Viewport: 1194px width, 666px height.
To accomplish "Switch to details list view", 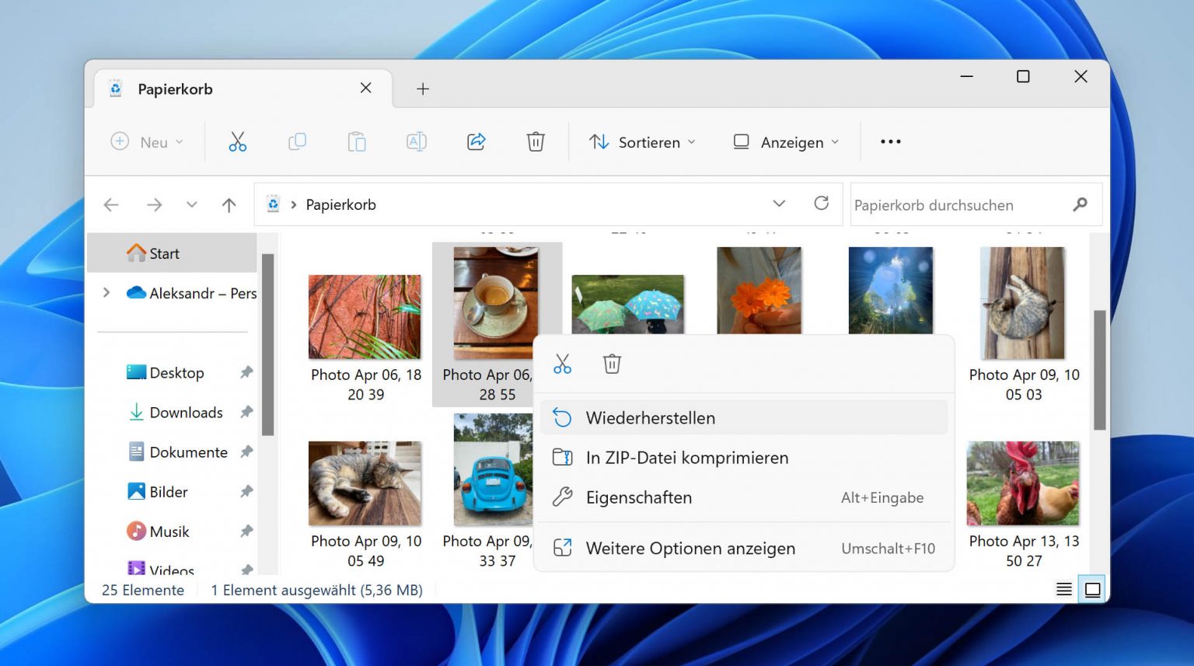I will tap(1063, 590).
